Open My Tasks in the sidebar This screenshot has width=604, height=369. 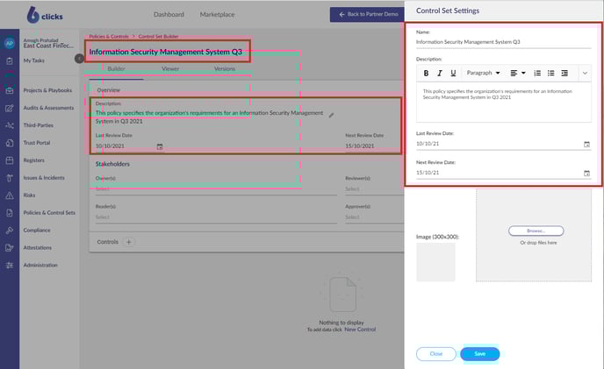point(34,60)
